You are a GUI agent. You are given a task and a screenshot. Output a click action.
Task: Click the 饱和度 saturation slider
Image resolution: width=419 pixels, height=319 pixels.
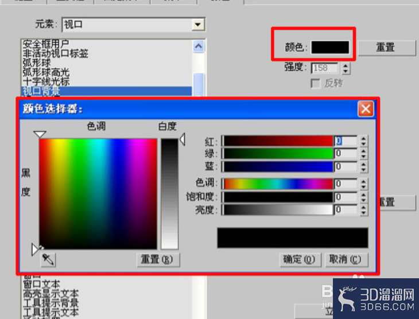point(278,197)
